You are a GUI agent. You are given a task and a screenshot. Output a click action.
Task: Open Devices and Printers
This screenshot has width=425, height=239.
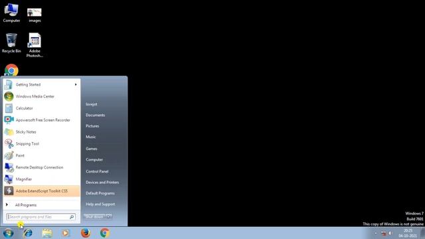click(102, 183)
